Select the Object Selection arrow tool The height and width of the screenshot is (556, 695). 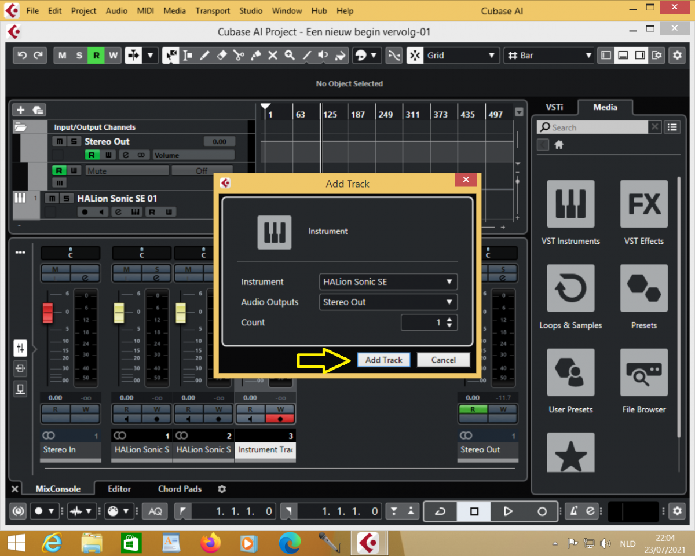[171, 56]
